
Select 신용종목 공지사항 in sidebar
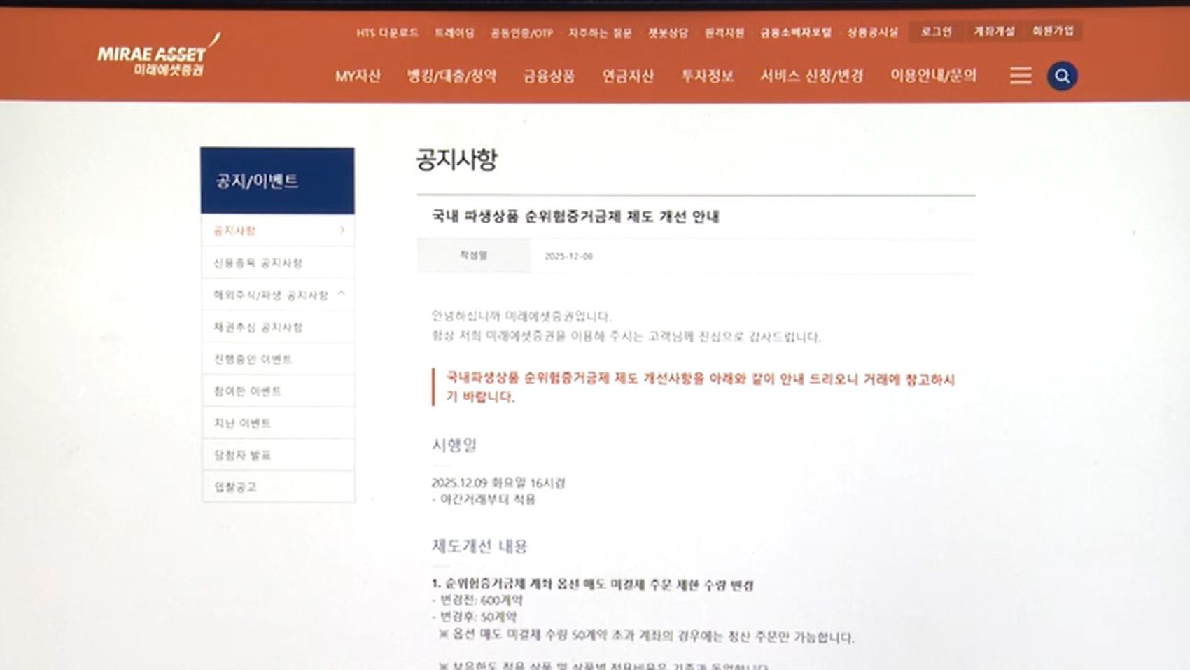click(x=258, y=263)
